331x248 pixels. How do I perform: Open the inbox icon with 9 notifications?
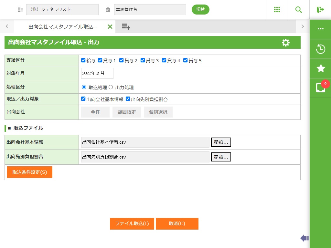320,88
